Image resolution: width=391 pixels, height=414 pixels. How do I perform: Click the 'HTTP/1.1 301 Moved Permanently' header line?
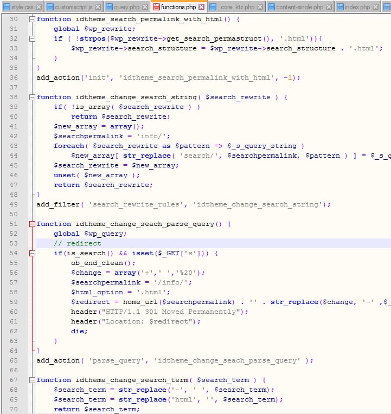click(159, 312)
